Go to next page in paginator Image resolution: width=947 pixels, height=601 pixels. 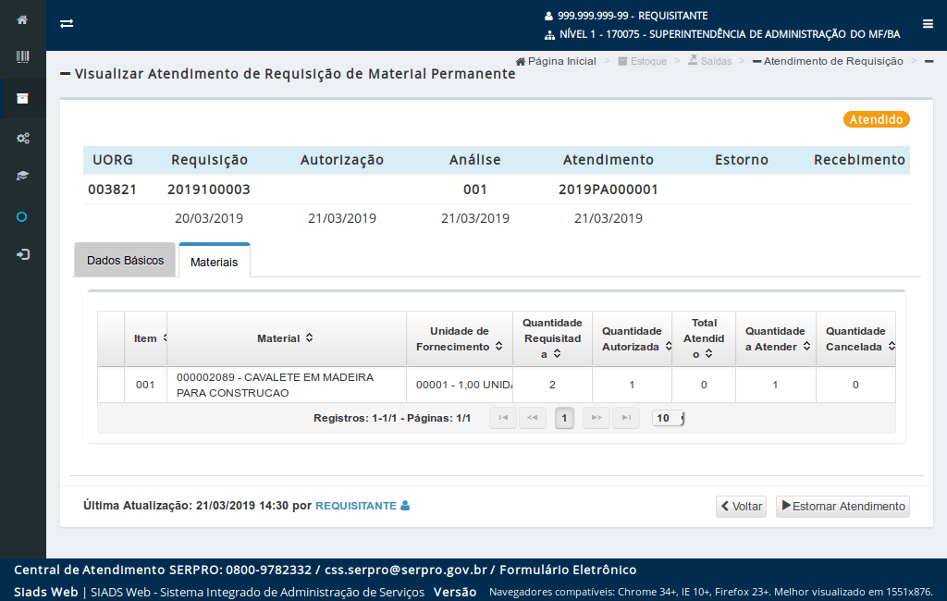596,418
